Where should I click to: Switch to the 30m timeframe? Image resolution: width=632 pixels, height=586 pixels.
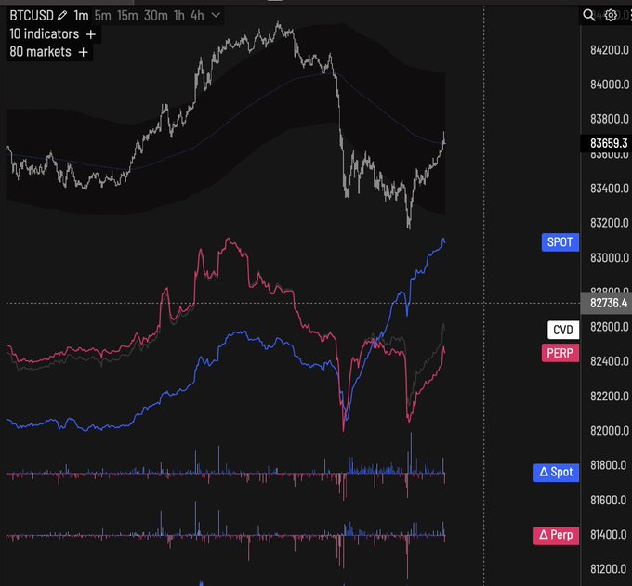[x=156, y=16]
